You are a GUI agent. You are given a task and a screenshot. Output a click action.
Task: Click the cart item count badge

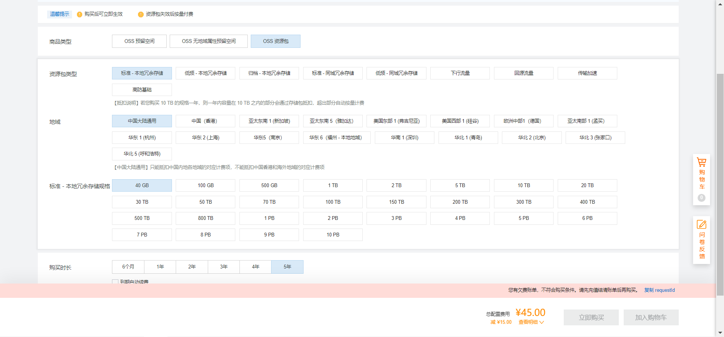701,198
